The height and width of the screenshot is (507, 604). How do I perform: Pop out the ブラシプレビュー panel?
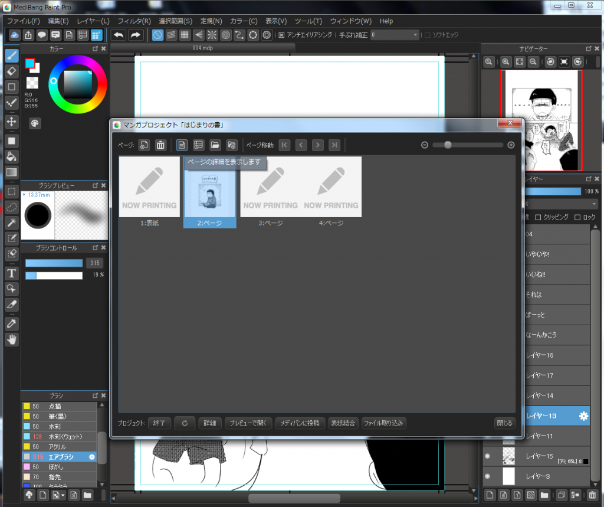[x=95, y=185]
